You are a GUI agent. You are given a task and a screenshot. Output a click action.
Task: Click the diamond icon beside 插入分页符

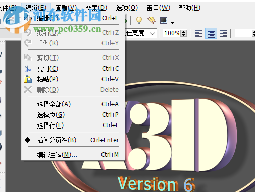28,140
